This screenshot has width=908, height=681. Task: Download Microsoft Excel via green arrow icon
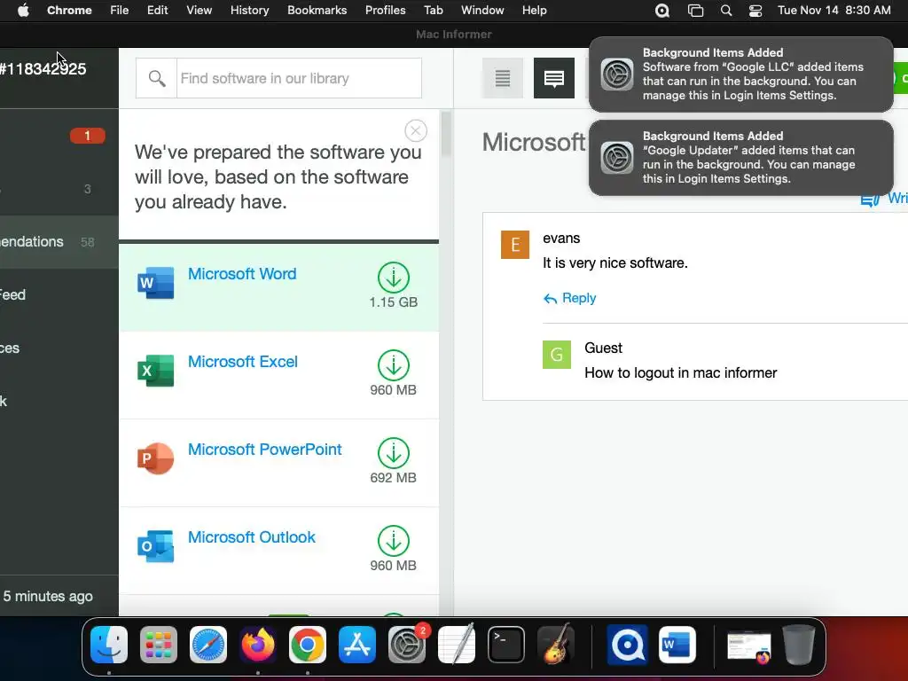tap(394, 365)
